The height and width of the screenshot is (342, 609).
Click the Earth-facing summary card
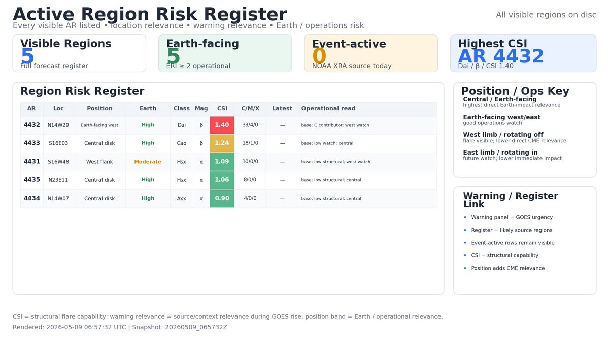click(225, 54)
